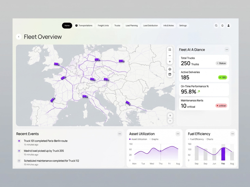Click the map layers icon below locate

tap(170, 74)
